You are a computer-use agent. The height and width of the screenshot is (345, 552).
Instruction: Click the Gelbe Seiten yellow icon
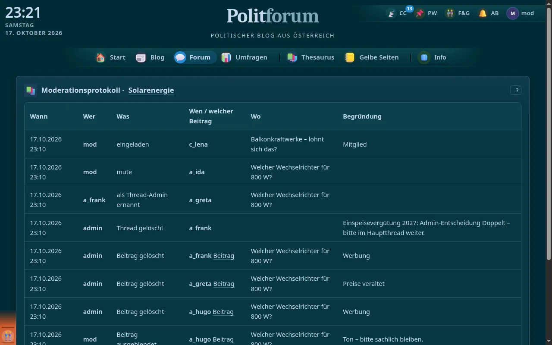click(x=350, y=57)
